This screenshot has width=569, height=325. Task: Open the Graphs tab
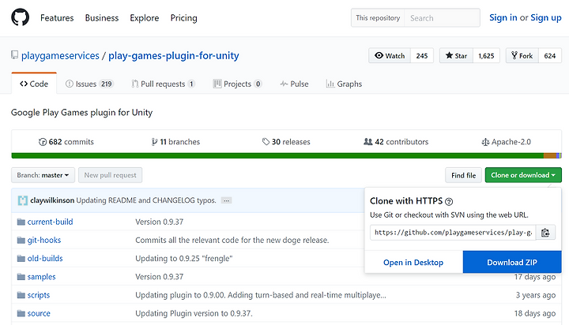pos(344,84)
